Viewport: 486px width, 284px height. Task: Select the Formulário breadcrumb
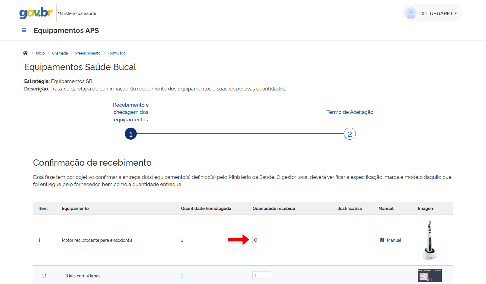pyautogui.click(x=116, y=53)
